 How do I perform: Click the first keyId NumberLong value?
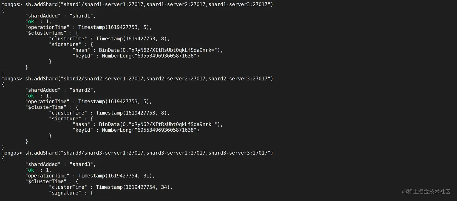151,56
